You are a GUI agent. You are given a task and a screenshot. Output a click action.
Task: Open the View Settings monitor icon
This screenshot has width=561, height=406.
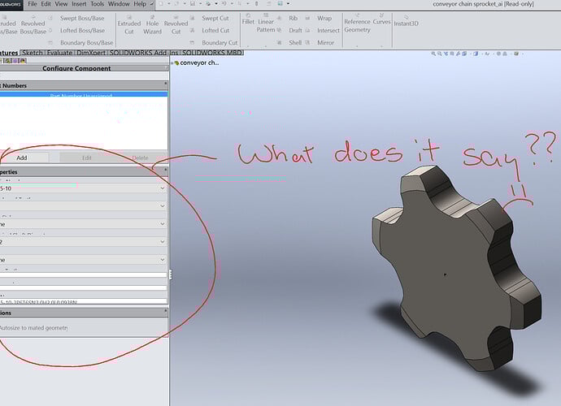[516, 54]
